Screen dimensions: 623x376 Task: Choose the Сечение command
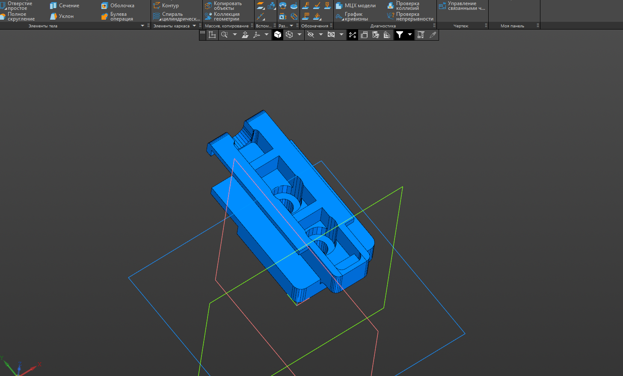pos(65,6)
